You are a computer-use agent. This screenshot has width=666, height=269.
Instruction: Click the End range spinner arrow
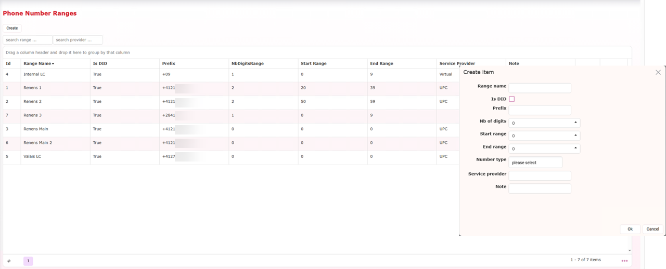click(575, 149)
